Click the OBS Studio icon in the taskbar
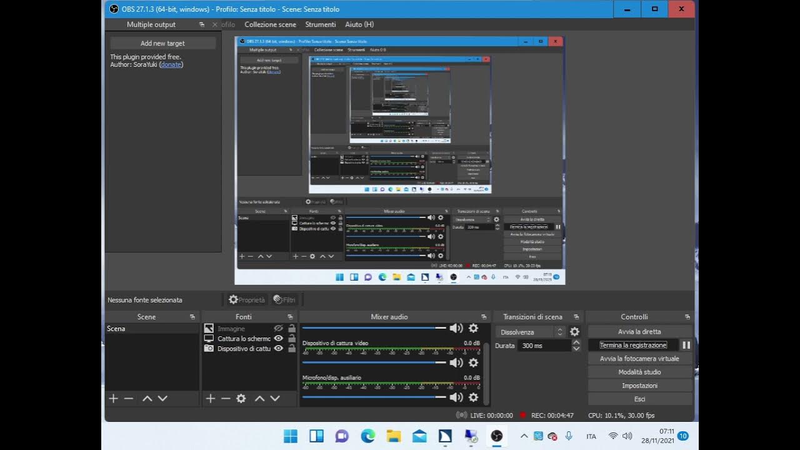800x450 pixels. [497, 436]
